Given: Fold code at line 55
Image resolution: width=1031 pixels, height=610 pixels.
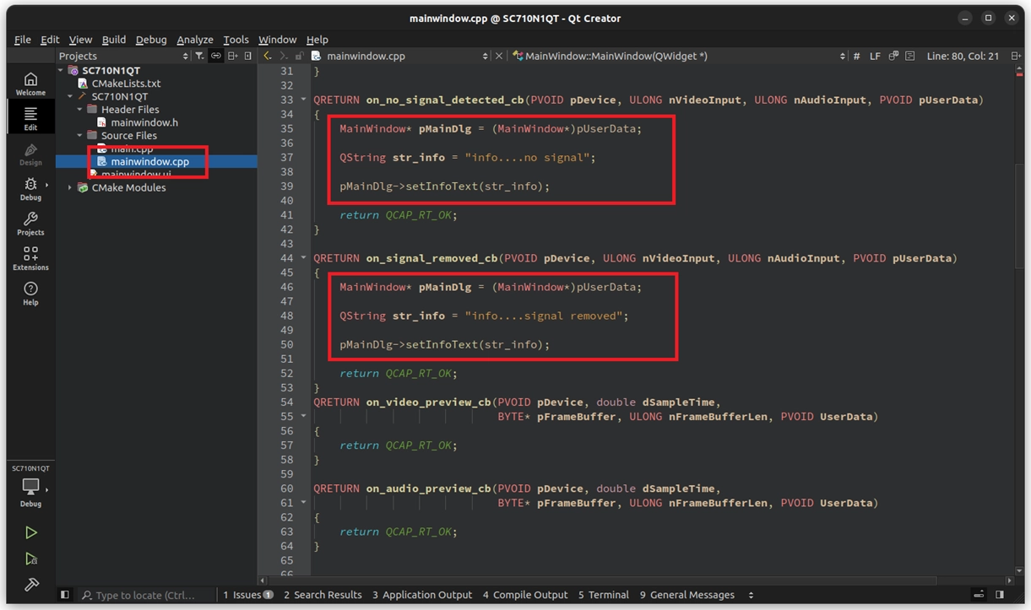Looking at the screenshot, I should (304, 416).
